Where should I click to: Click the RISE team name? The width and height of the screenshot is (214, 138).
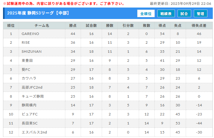coord(26,43)
